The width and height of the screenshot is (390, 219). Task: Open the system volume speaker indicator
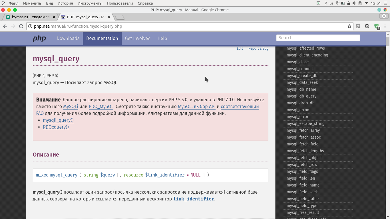click(354, 3)
